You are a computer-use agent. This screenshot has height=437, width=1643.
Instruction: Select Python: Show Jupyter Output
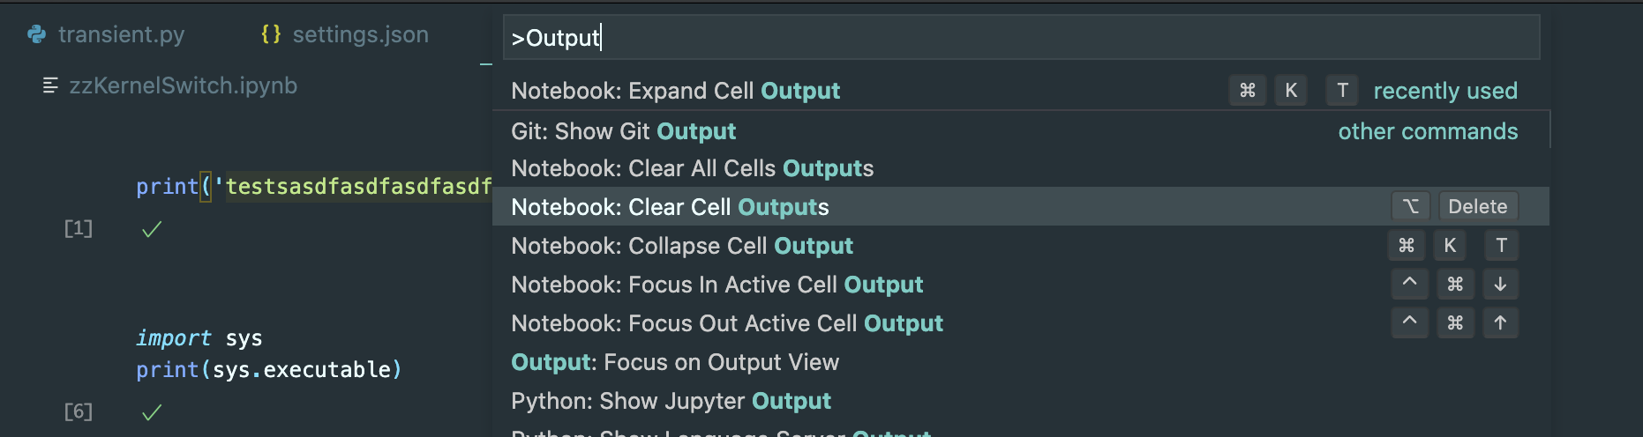point(671,401)
